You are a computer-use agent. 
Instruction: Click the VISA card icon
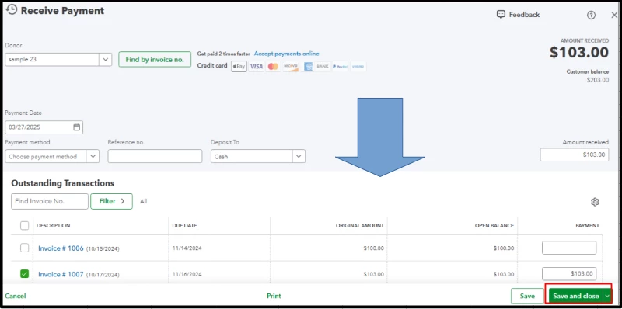pos(257,67)
